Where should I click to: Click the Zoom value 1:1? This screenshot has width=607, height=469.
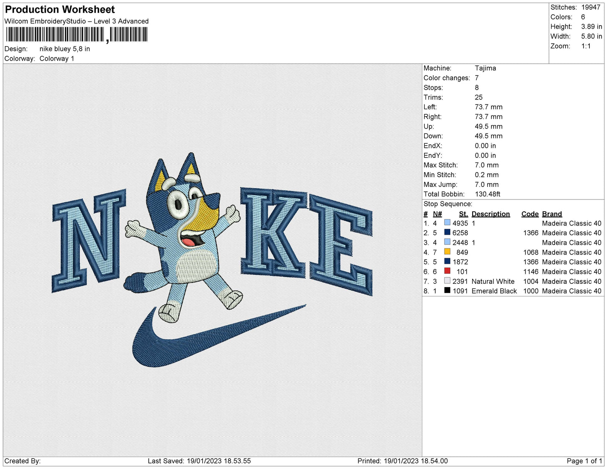pyautogui.click(x=586, y=46)
